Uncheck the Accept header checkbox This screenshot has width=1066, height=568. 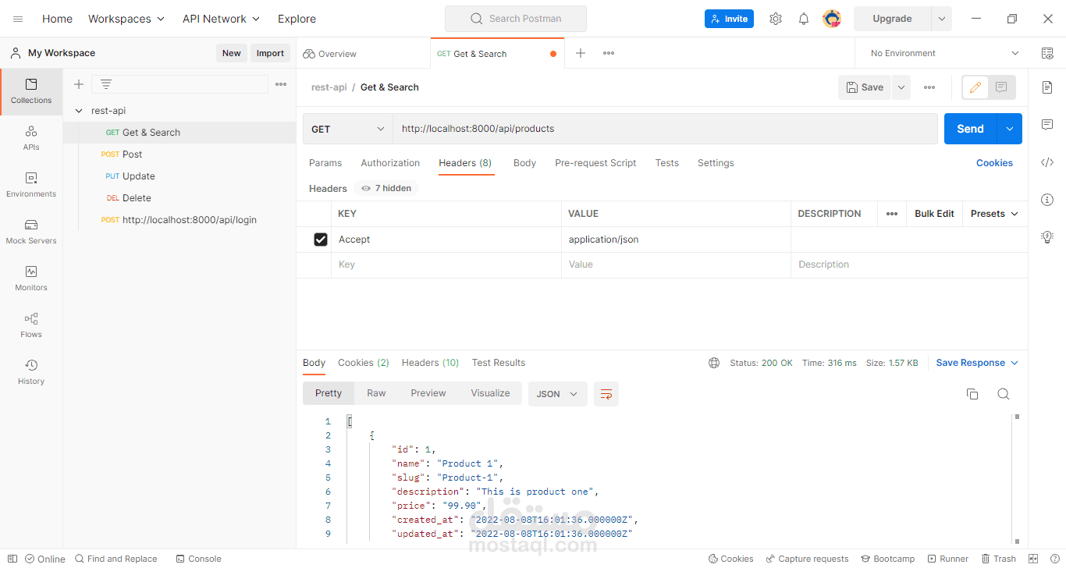(x=321, y=240)
